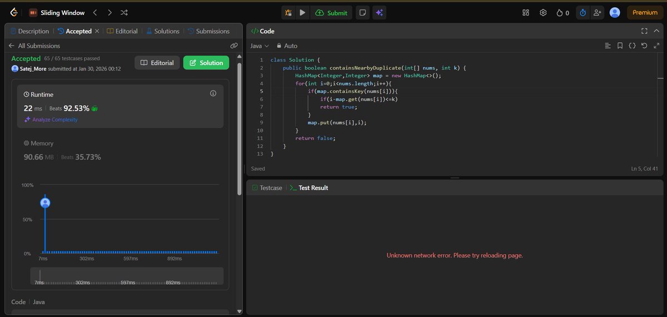Submit the solution
This screenshot has height=317, width=667.
click(x=331, y=12)
